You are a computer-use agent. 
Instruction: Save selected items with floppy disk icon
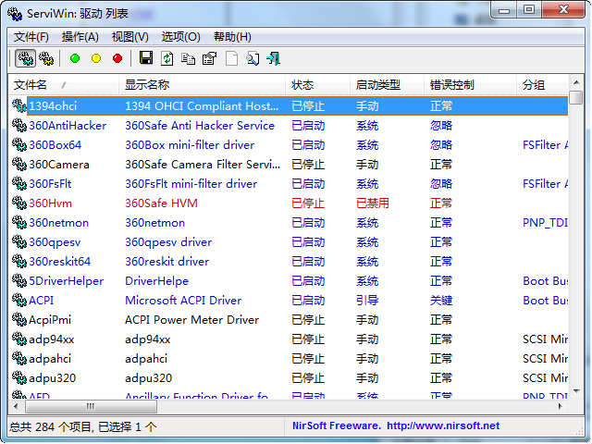(146, 58)
